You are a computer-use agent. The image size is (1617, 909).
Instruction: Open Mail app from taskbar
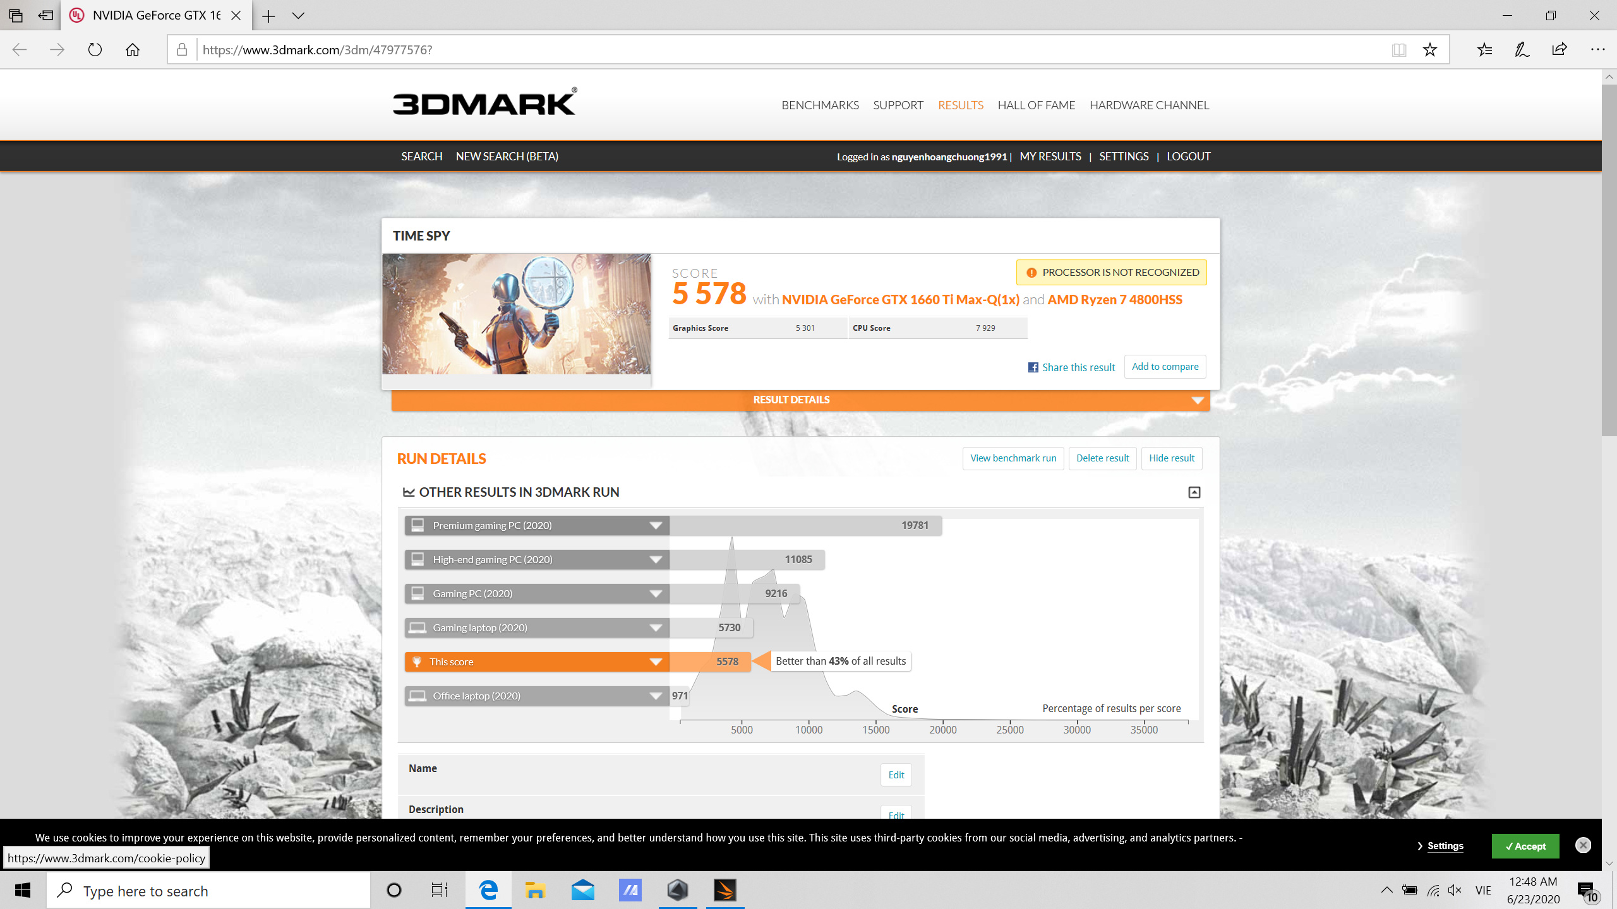coord(582,891)
